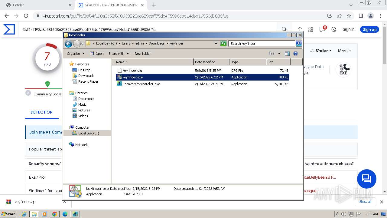Click the change view icon
387x218 pixels.
(x=272, y=54)
